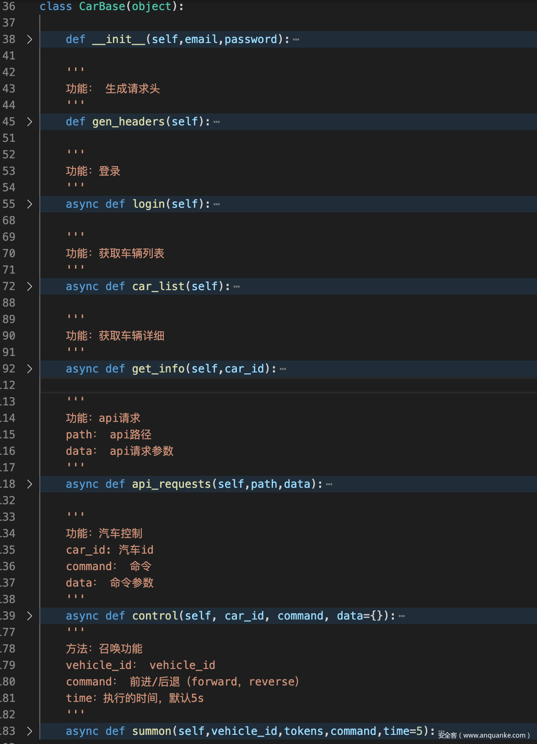Image resolution: width=537 pixels, height=744 pixels.
Task: Expand the control method fold arrow
Action: 30,616
